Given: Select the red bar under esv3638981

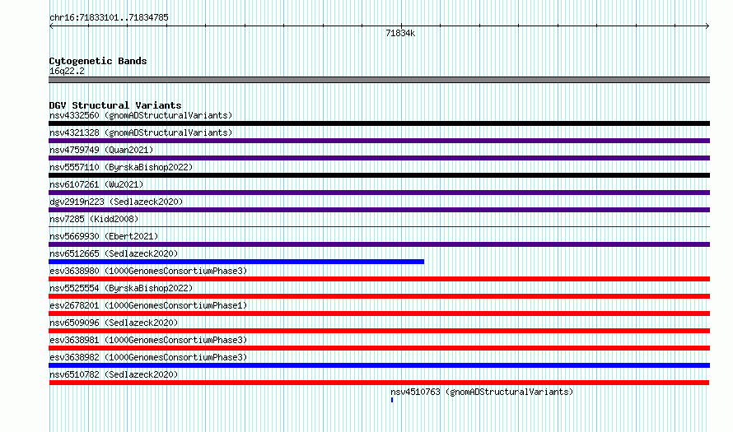Looking at the screenshot, I should click(x=379, y=348).
